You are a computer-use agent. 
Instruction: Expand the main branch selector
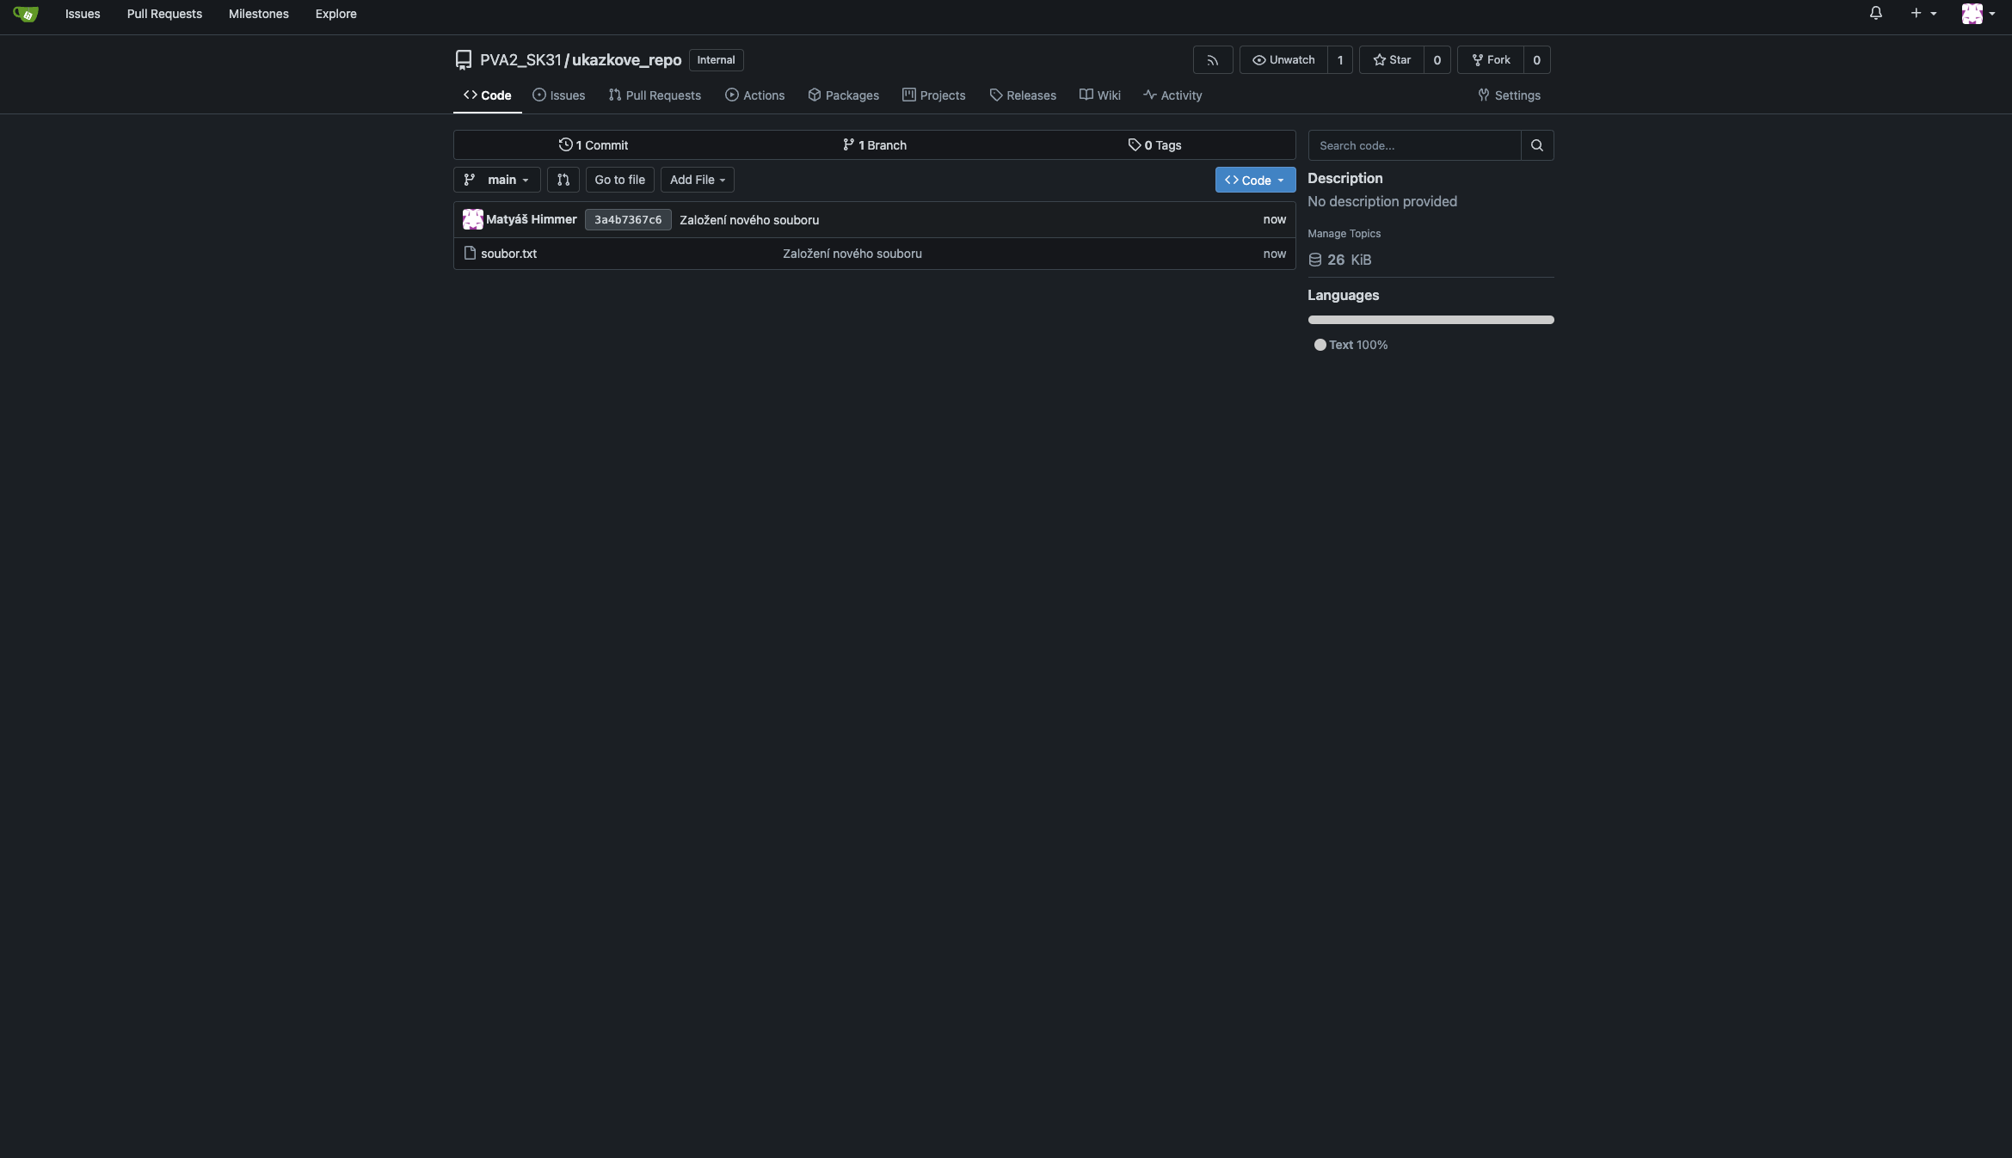pos(496,180)
